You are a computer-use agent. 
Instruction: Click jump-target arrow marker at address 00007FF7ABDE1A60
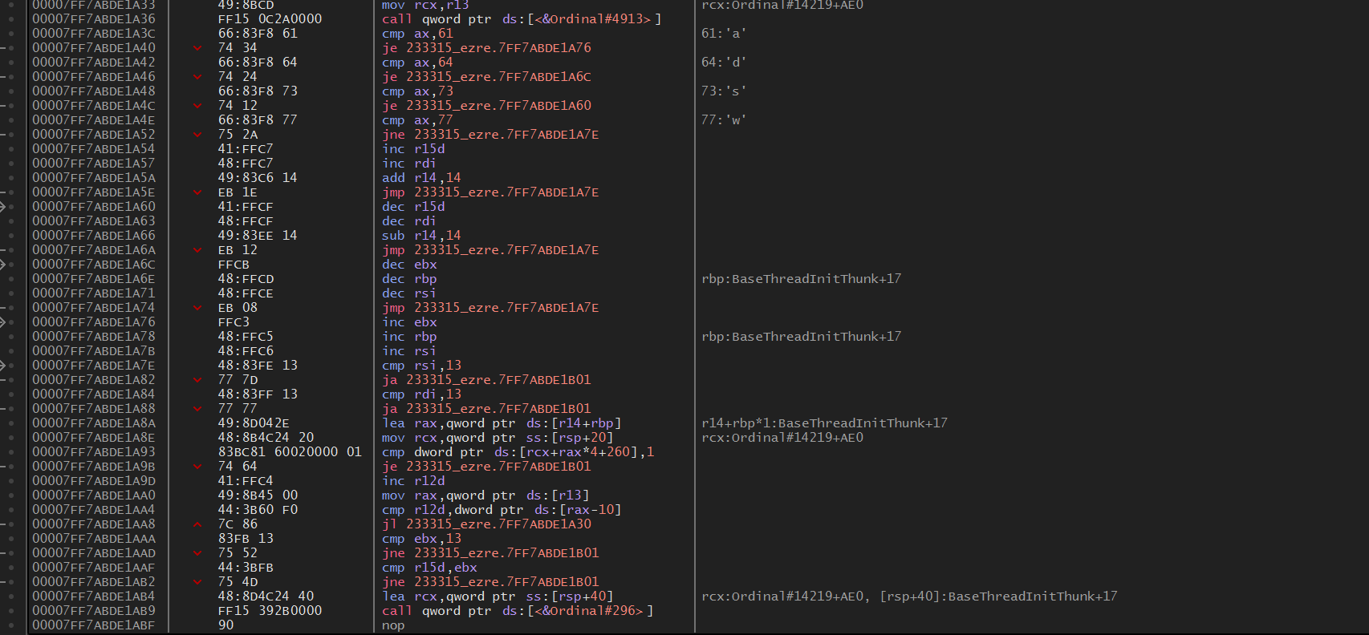[x=3, y=207]
